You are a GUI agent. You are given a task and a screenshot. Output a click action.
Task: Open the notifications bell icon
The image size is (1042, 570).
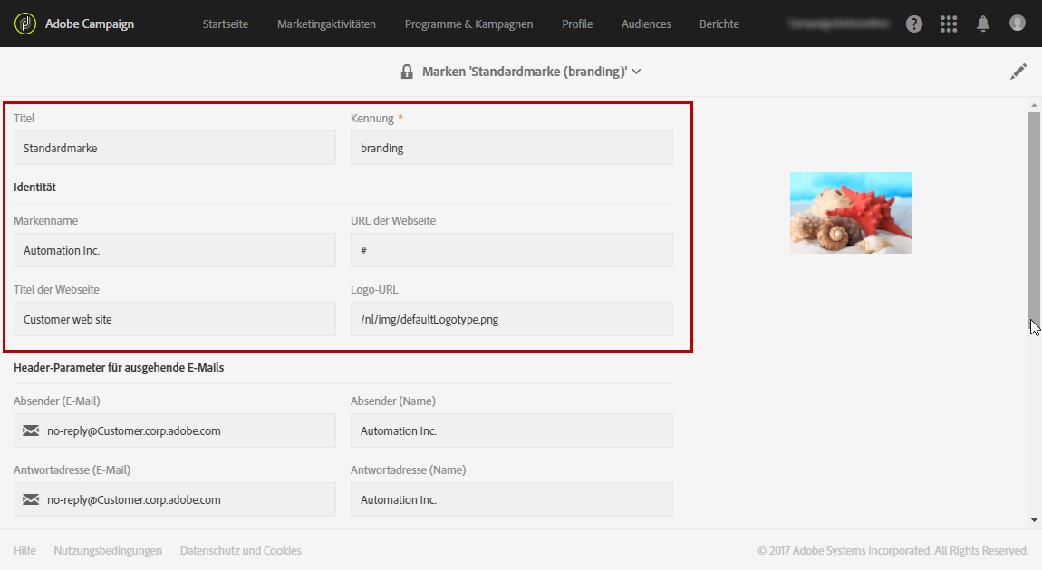[x=983, y=24]
